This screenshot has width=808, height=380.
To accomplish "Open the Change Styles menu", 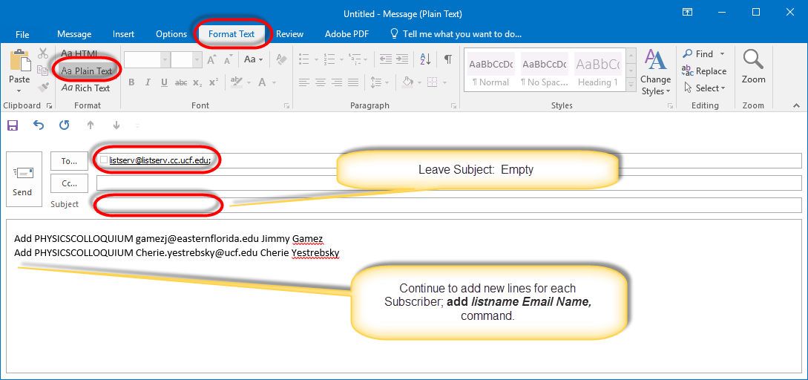I will point(655,73).
